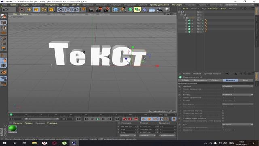Go to the start of the animation
Image resolution: width=259 pixels, height=146 pixels.
(79, 119)
